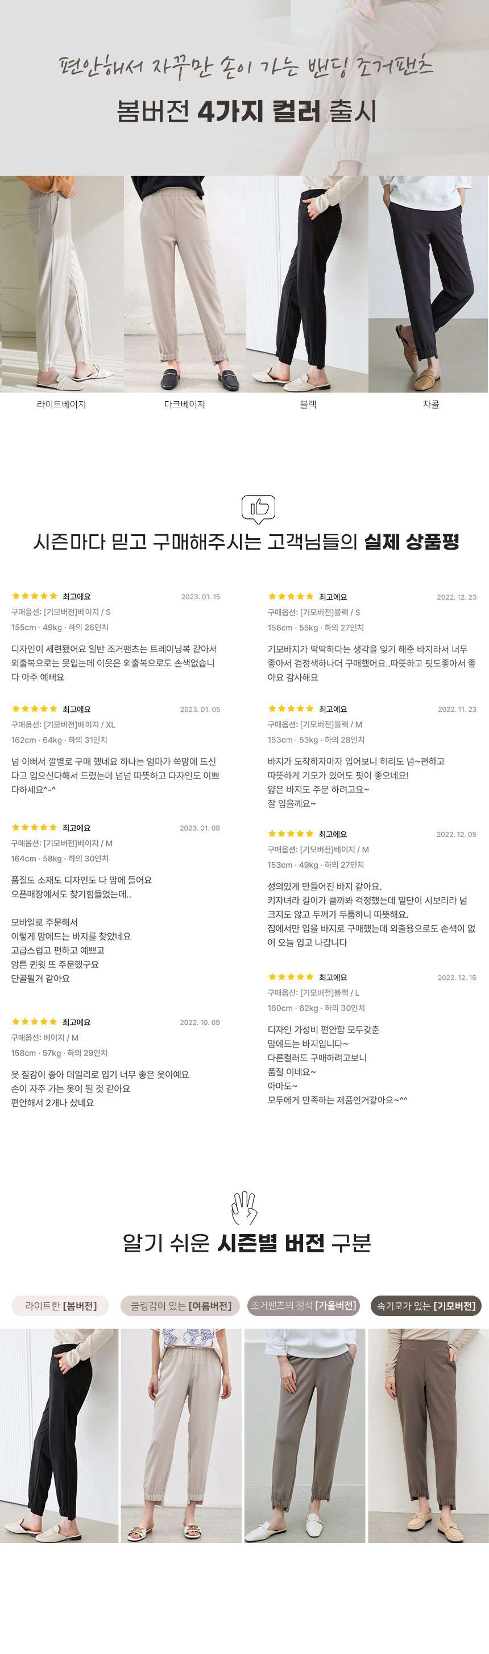Open the 라이트베이지 pants photo
Screen dimensions: 489x1654
pyautogui.click(x=61, y=284)
